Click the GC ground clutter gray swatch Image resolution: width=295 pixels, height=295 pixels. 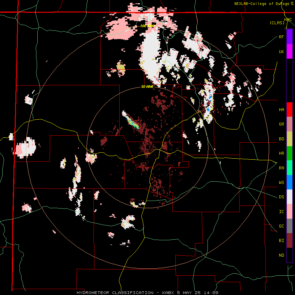click(289, 226)
